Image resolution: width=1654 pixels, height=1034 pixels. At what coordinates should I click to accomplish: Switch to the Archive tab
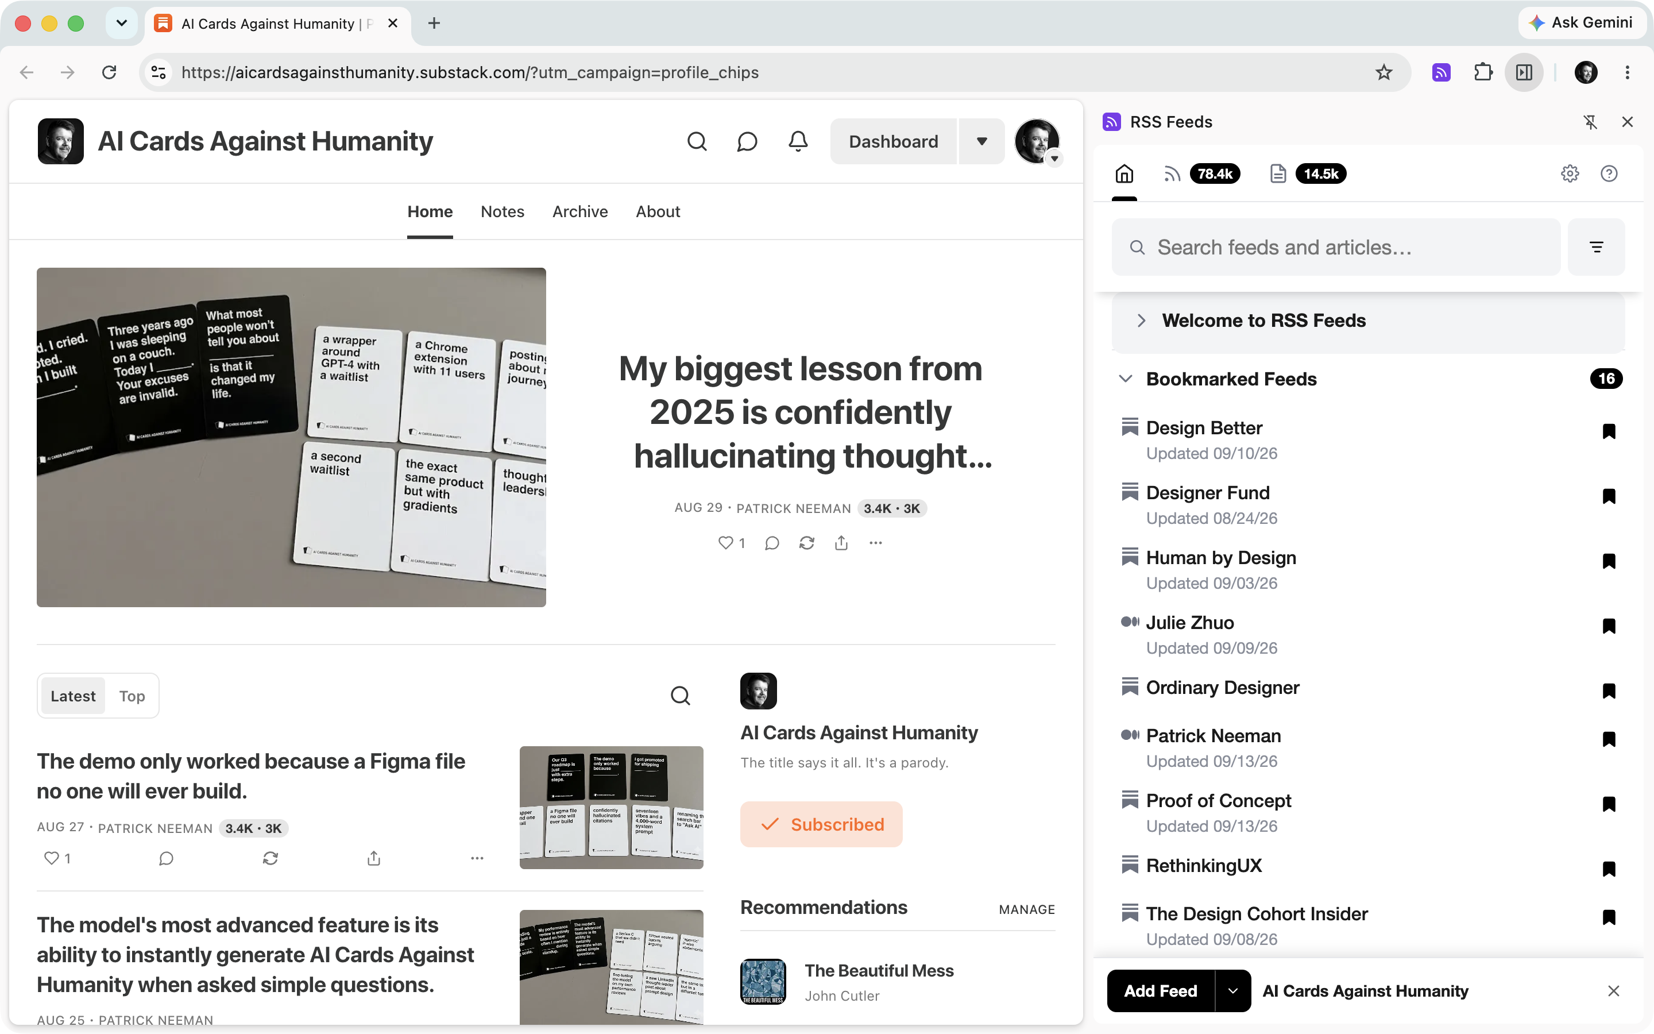(579, 211)
